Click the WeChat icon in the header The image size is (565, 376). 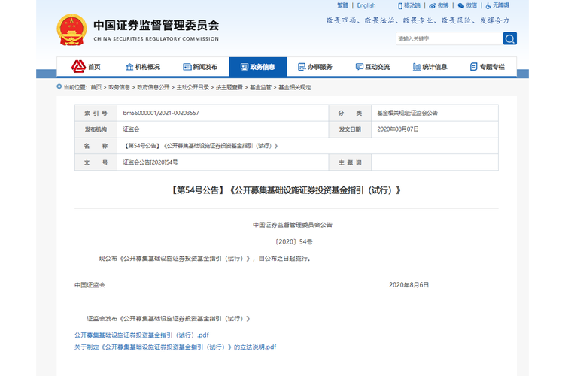pyautogui.click(x=461, y=6)
